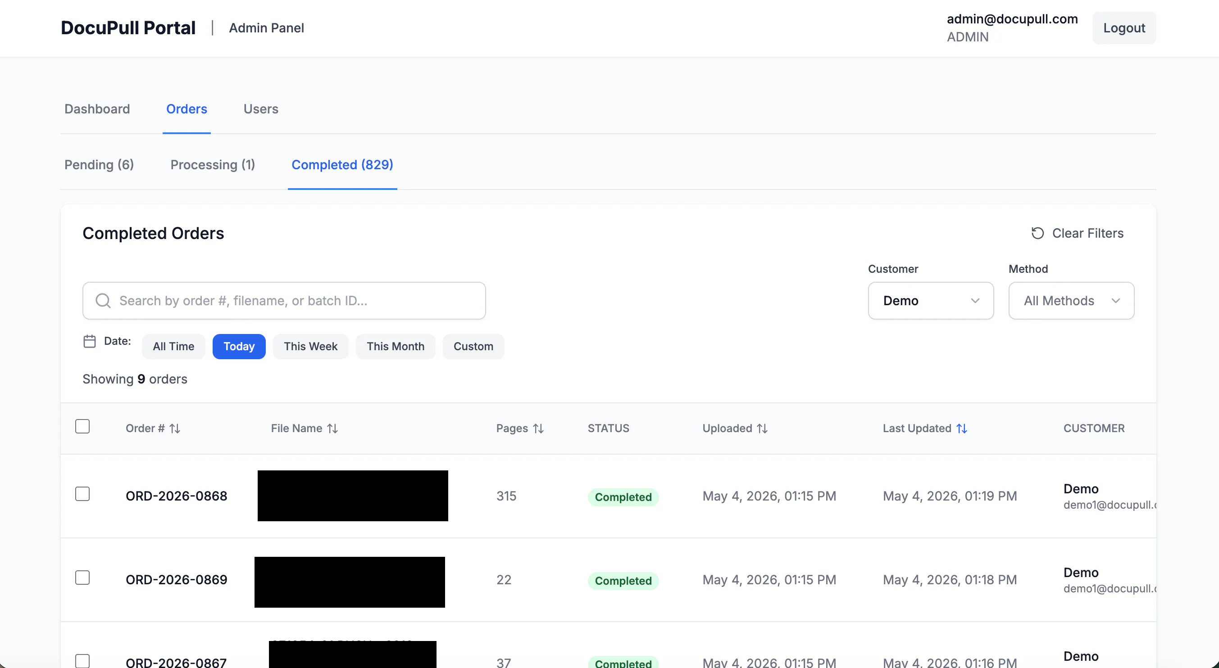Click the Clear Filters refresh icon
The height and width of the screenshot is (668, 1219).
1037,233
